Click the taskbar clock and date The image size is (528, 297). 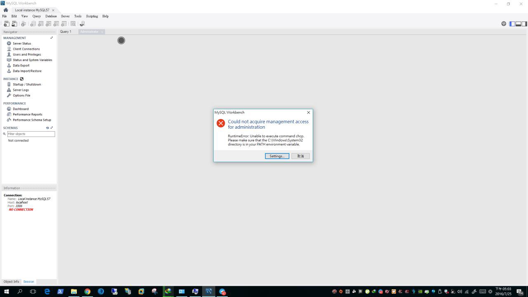point(503,292)
